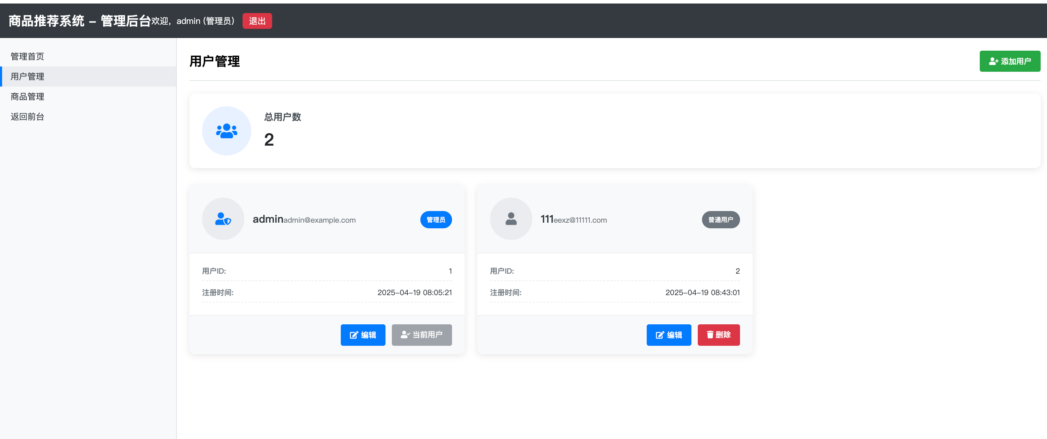1047x439 pixels.
Task: Click the total user count number 2
Action: coord(269,140)
